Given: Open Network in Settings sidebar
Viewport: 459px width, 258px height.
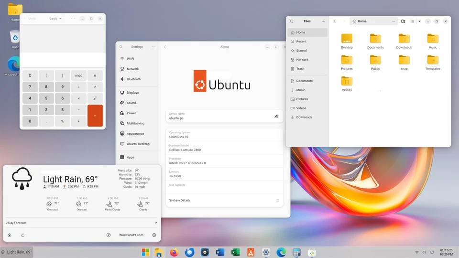Looking at the screenshot, I should pyautogui.click(x=137, y=69).
